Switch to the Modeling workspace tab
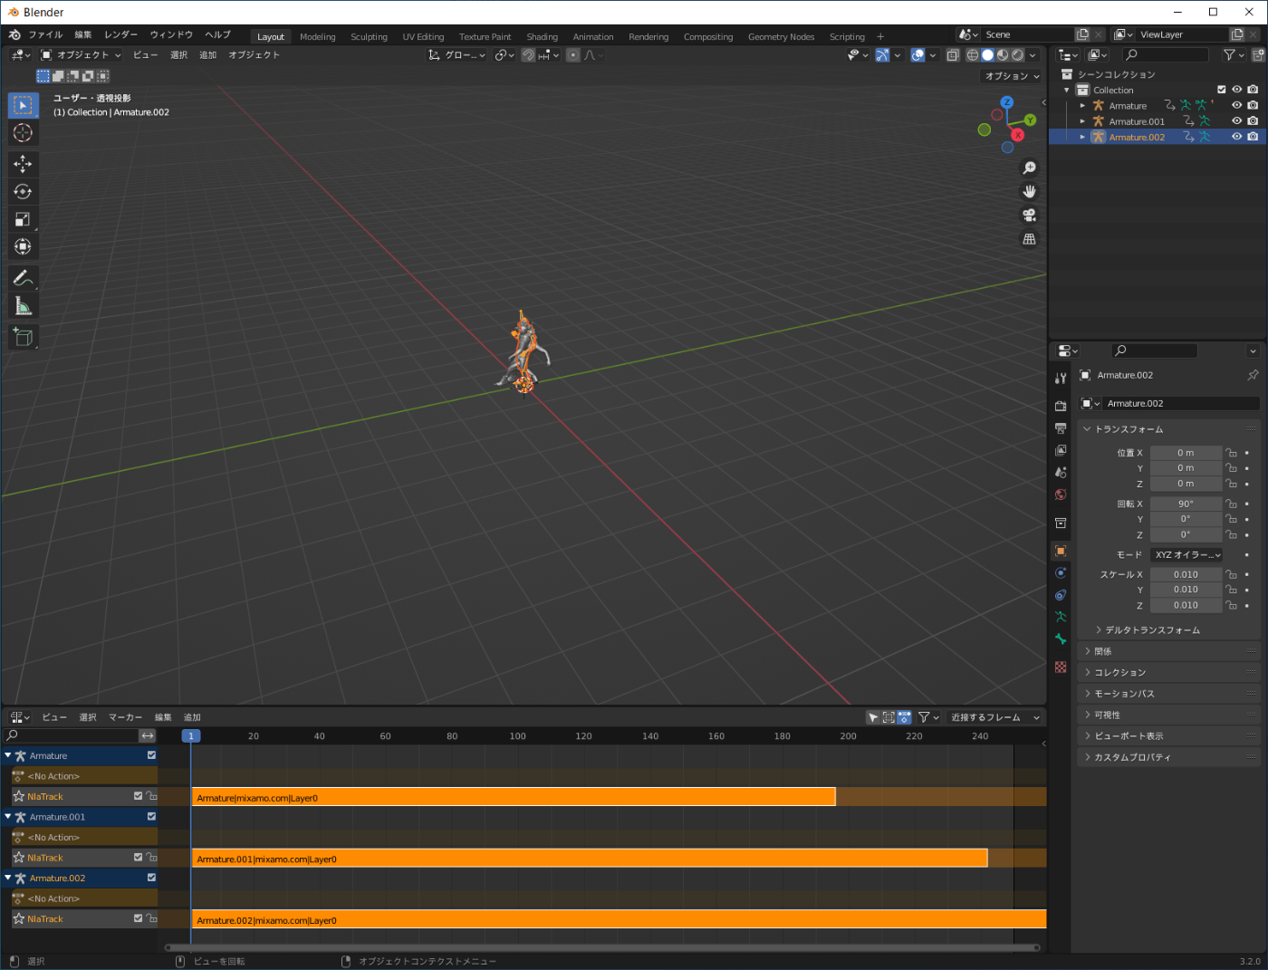1268x970 pixels. 318,37
